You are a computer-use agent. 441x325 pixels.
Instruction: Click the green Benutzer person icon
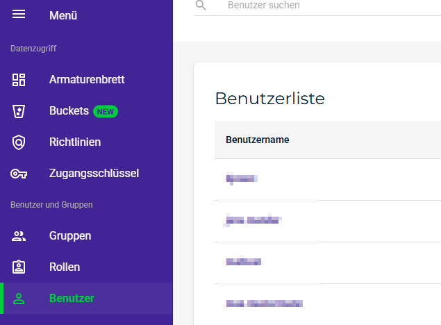(19, 299)
